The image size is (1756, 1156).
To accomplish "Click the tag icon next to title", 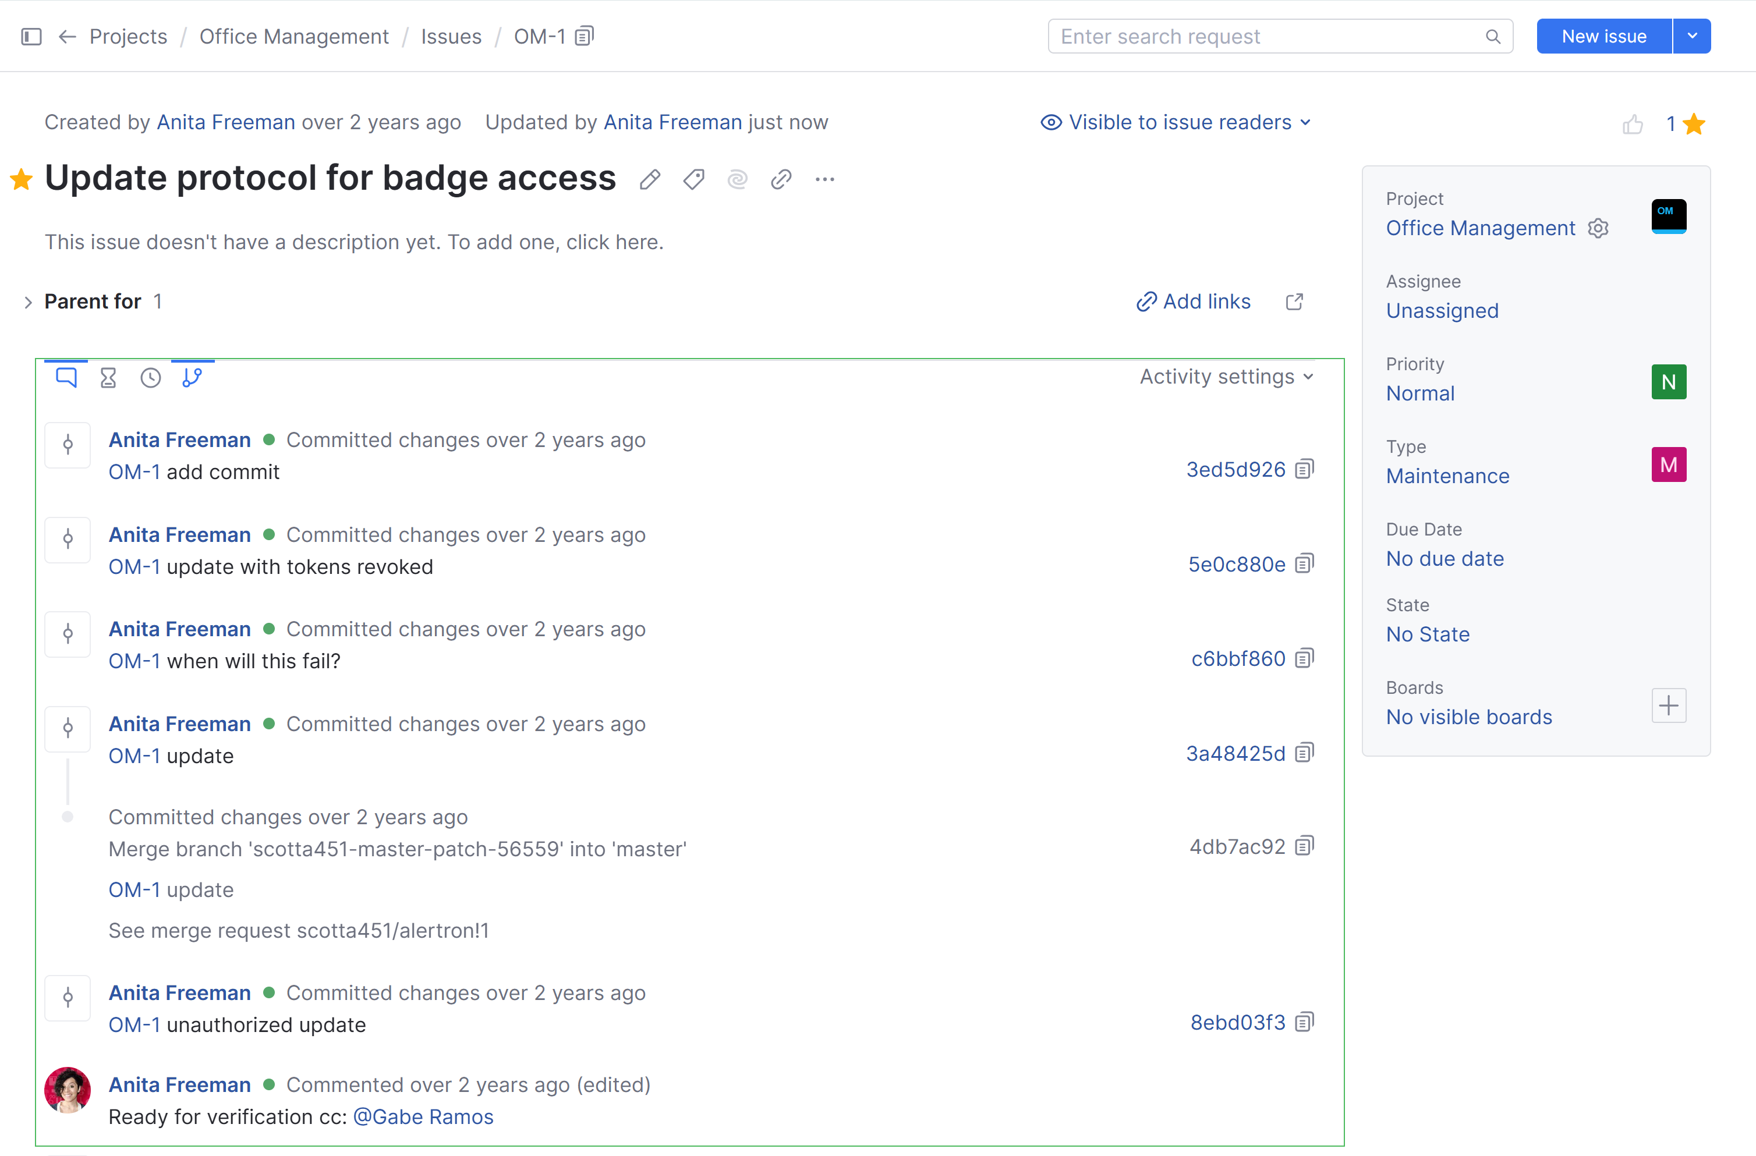I will pos(693,179).
